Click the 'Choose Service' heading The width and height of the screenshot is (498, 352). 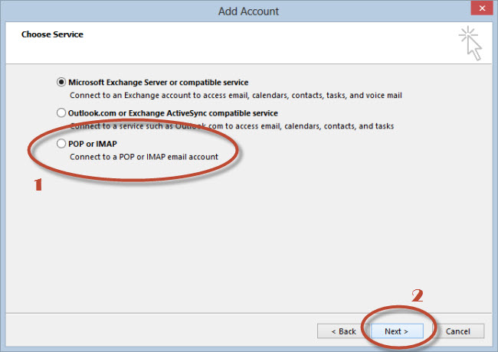click(52, 34)
